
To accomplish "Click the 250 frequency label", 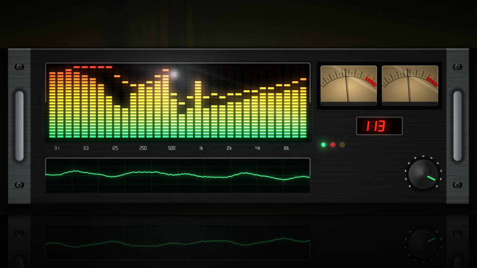I will (x=143, y=148).
